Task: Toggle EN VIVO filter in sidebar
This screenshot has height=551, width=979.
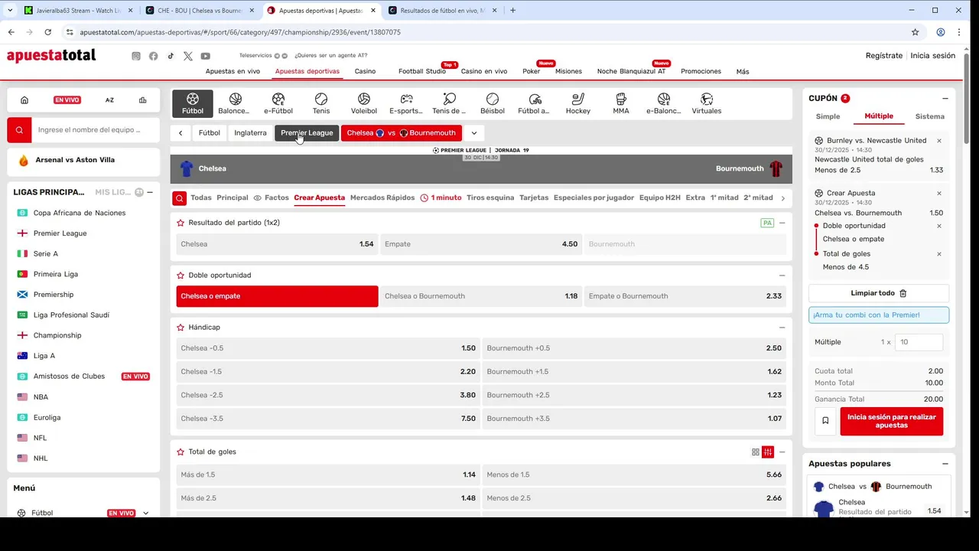Action: (x=67, y=100)
